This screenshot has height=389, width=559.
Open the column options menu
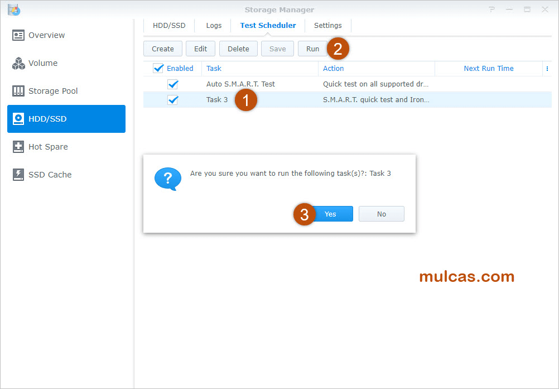547,69
